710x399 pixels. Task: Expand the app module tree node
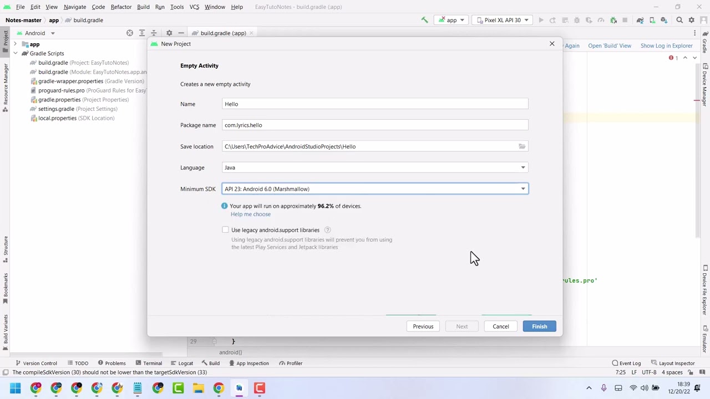pos(16,44)
